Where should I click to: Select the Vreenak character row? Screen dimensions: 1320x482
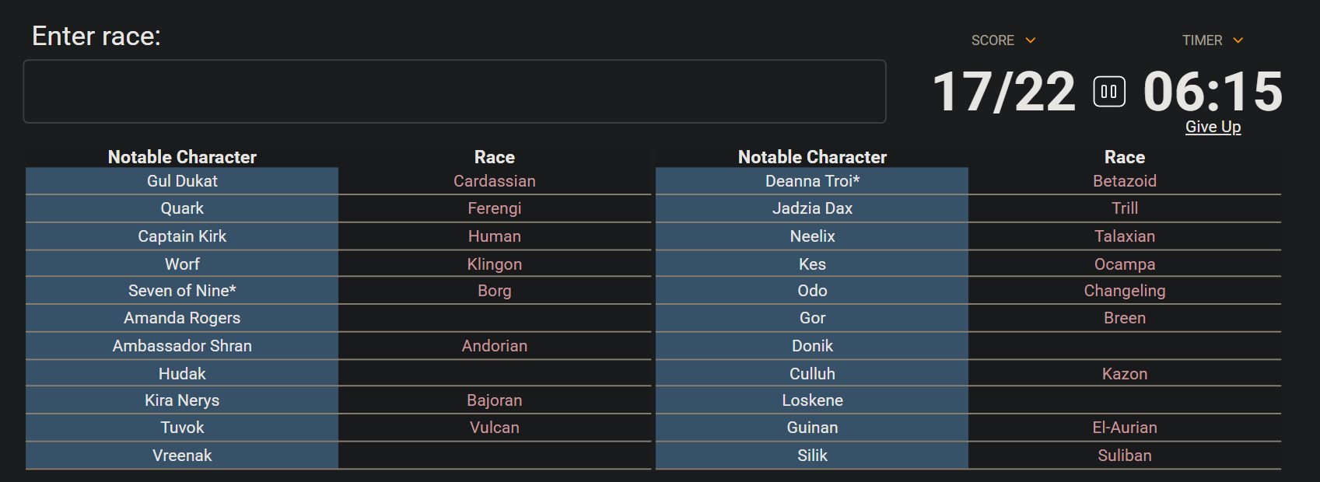pos(182,456)
